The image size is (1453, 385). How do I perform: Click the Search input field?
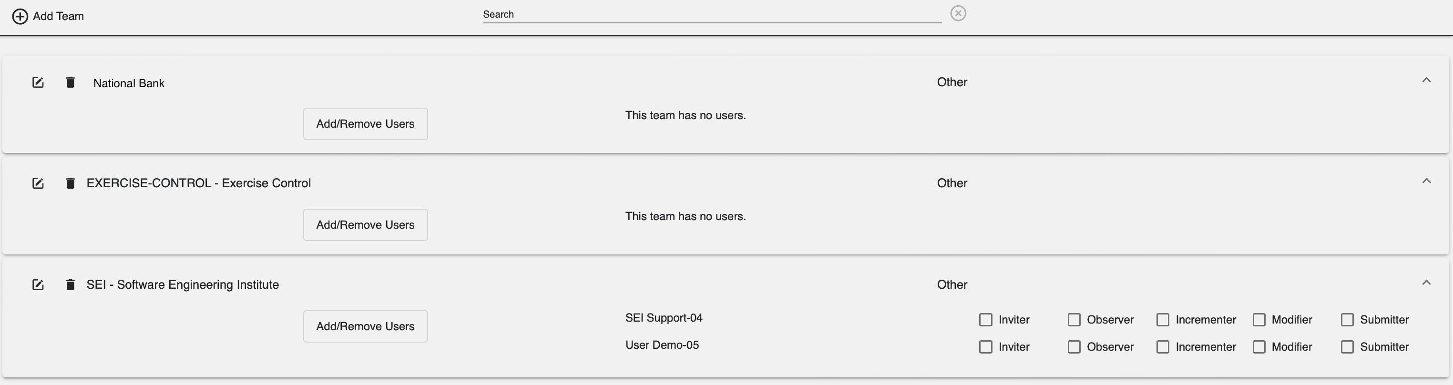pos(711,14)
